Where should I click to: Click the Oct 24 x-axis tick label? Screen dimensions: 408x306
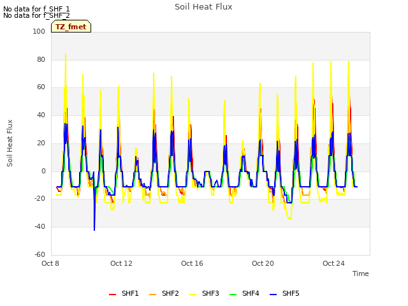333,263
